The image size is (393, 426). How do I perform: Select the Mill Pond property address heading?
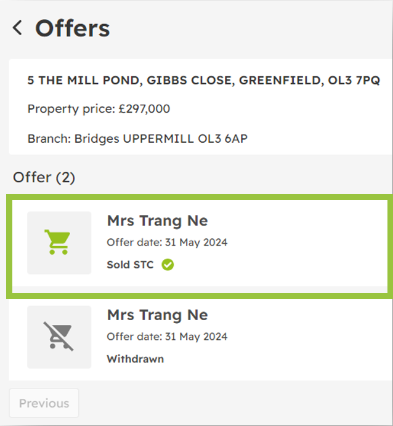[x=203, y=81]
